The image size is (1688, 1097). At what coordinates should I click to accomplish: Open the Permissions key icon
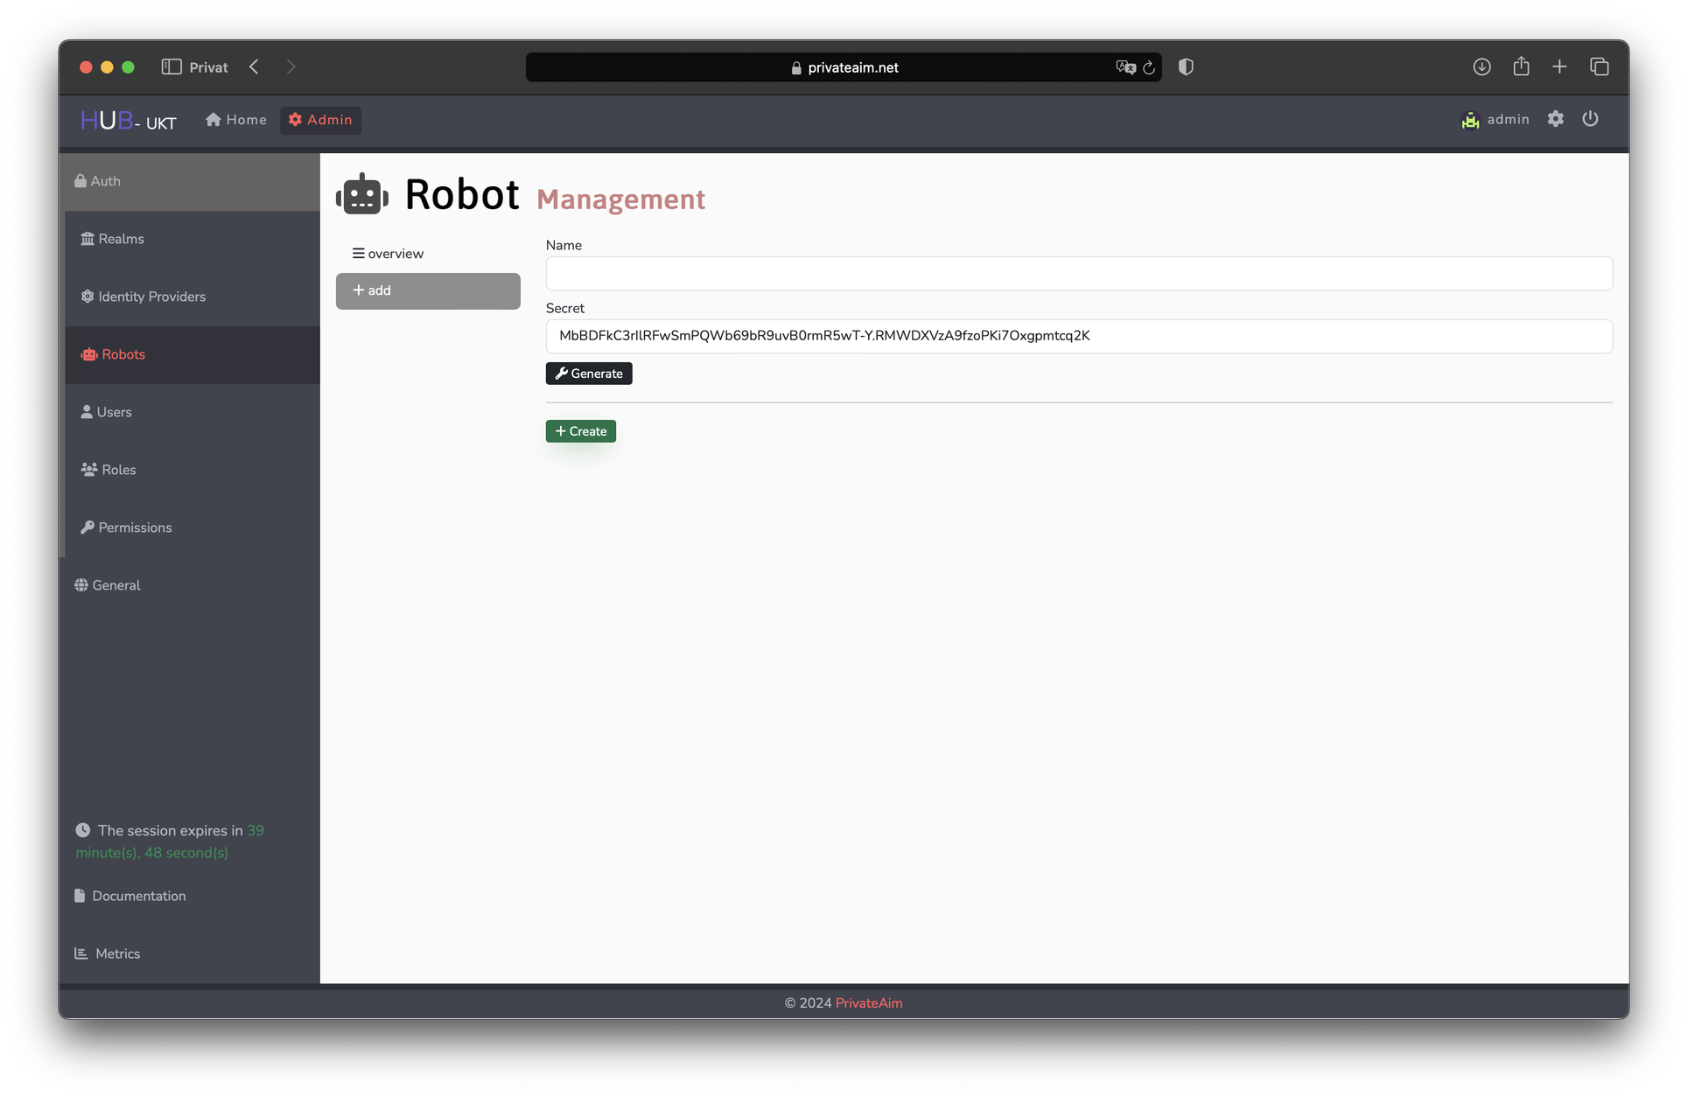point(87,527)
